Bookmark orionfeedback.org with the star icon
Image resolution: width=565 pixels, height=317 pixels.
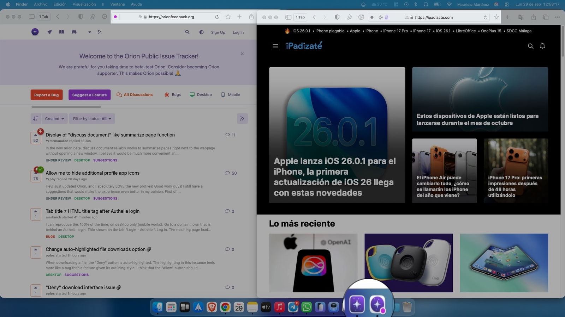(x=228, y=17)
